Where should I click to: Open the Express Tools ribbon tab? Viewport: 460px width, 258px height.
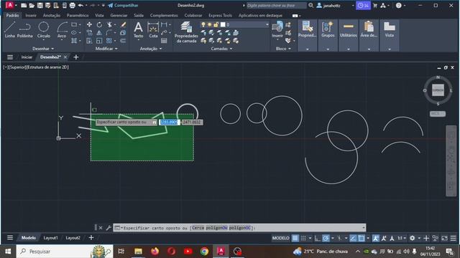pyautogui.click(x=220, y=15)
